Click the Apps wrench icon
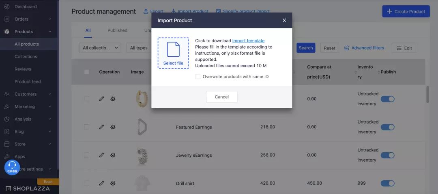 coord(7,156)
